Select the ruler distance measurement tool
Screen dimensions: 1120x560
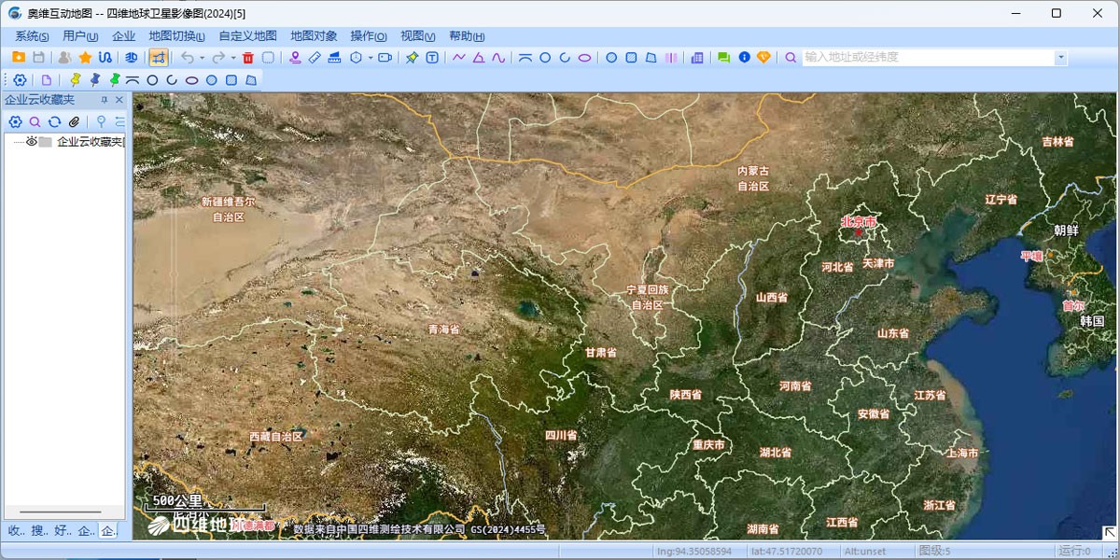click(315, 58)
